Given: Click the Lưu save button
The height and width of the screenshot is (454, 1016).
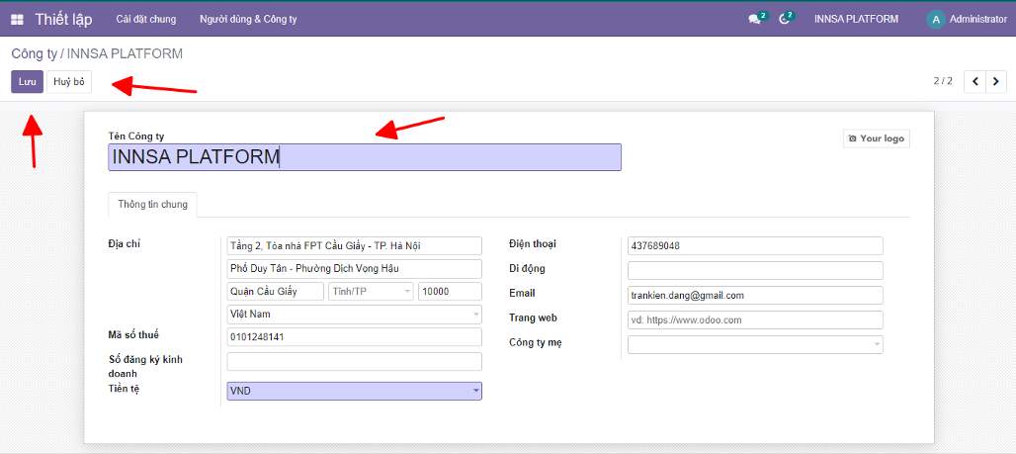Looking at the screenshot, I should pyautogui.click(x=28, y=82).
